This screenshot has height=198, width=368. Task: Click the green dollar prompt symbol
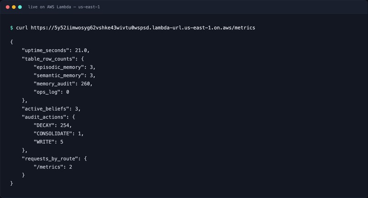coord(11,28)
